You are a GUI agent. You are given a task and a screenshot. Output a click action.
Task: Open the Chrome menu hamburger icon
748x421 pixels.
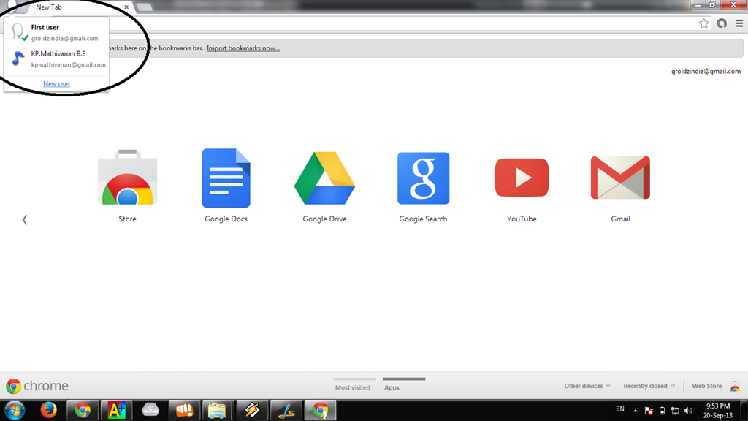(x=739, y=23)
